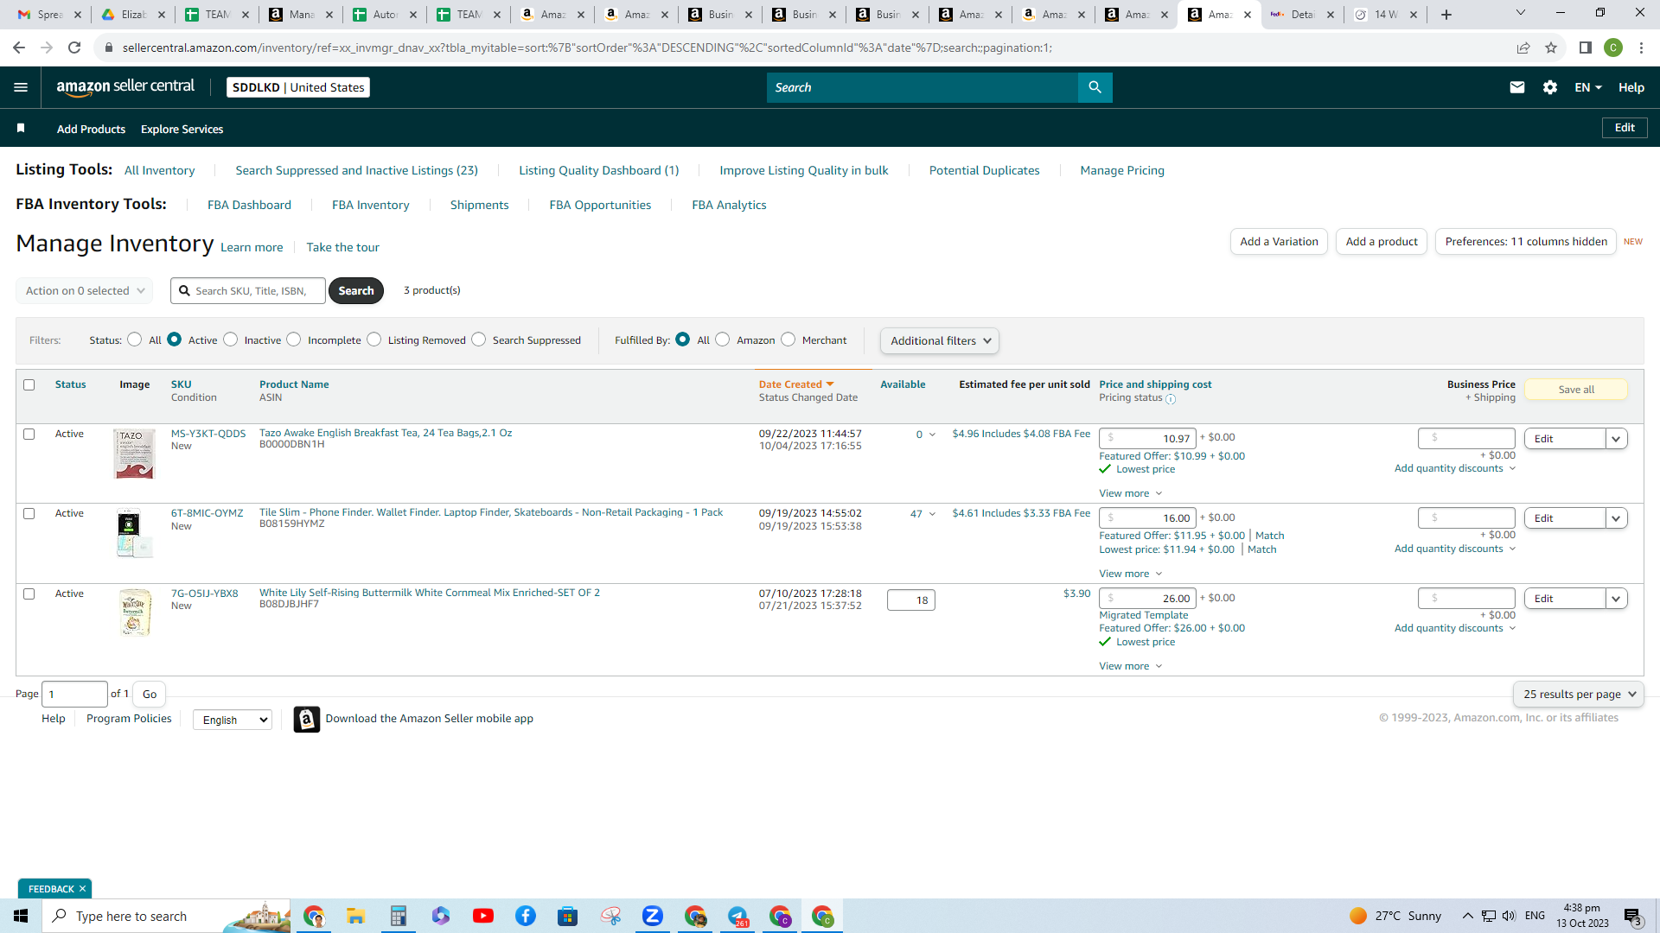Open Search Suppressed and Inactive Listings
Screen dimensions: 1660x933
[357, 170]
